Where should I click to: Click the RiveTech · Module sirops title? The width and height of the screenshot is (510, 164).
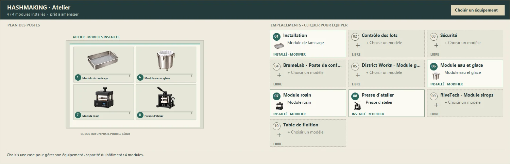[x=467, y=95]
